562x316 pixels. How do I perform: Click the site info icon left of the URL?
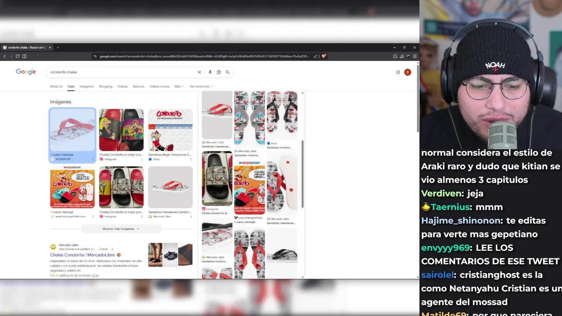pyautogui.click(x=95, y=56)
